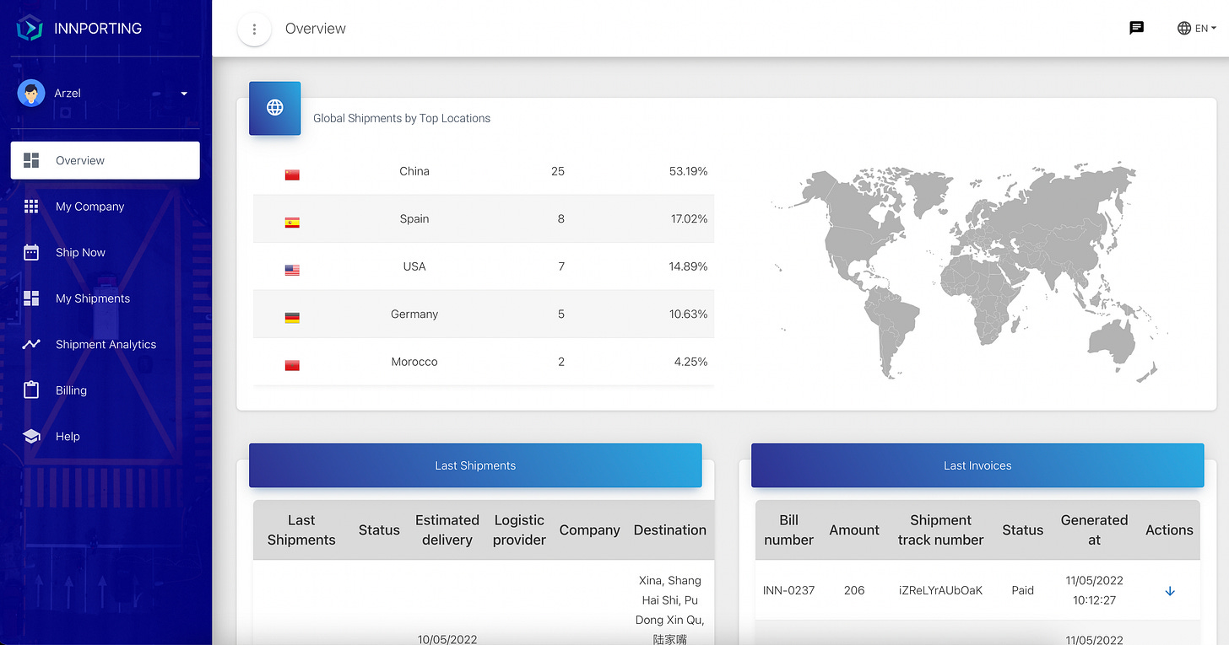Image resolution: width=1229 pixels, height=645 pixels.
Task: Click the Last Shipments panel header
Action: (x=475, y=465)
